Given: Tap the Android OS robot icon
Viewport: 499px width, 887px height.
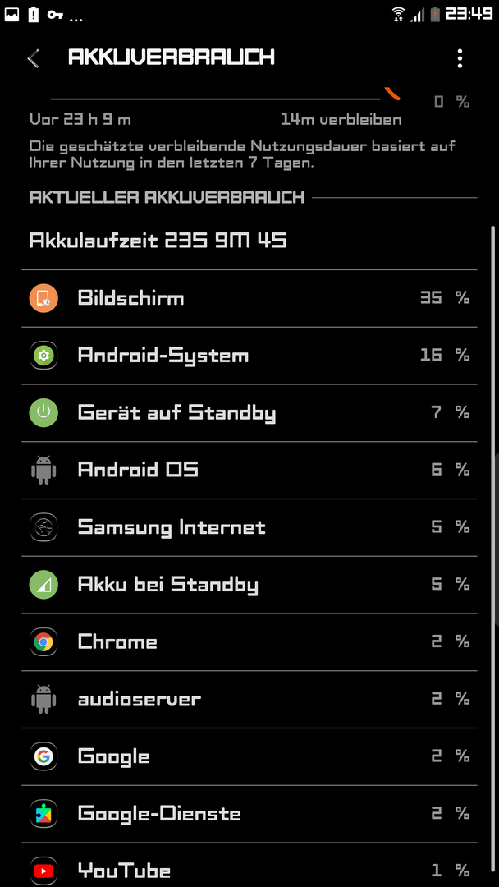Looking at the screenshot, I should pos(43,470).
